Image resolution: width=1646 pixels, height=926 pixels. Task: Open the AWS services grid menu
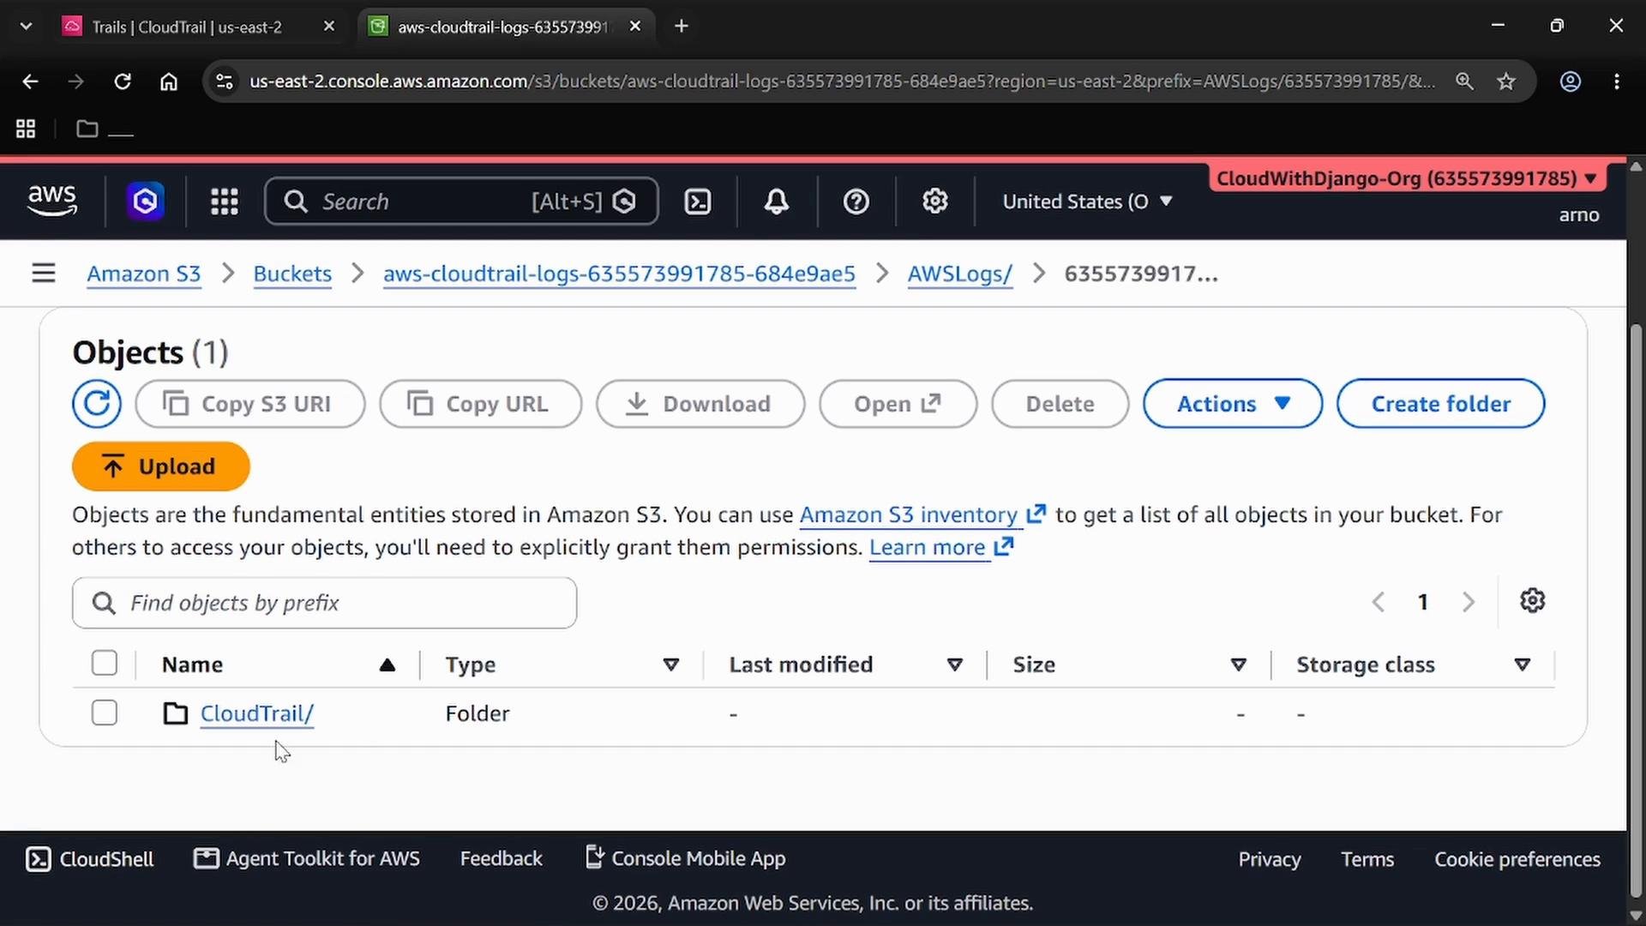pyautogui.click(x=225, y=201)
